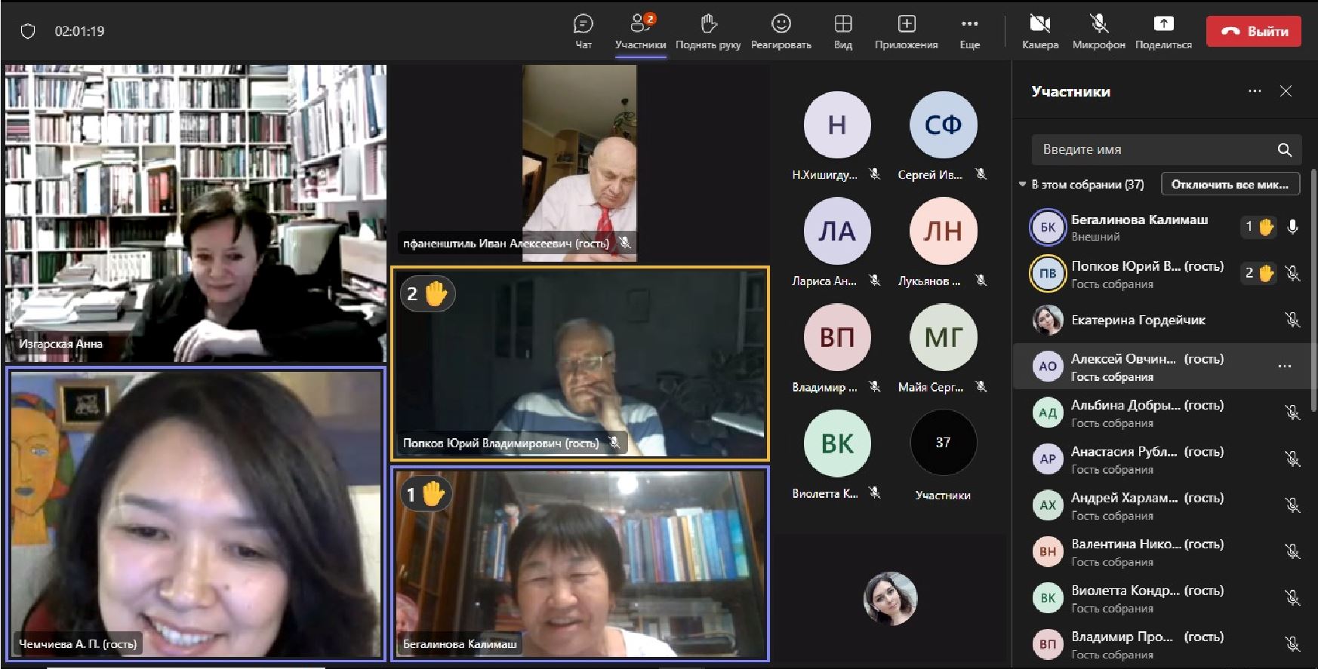Open the Чат chat panel
This screenshot has width=1318, height=669.
click(x=583, y=24)
